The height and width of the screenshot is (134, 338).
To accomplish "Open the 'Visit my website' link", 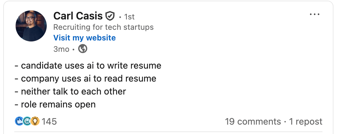I will point(84,38).
